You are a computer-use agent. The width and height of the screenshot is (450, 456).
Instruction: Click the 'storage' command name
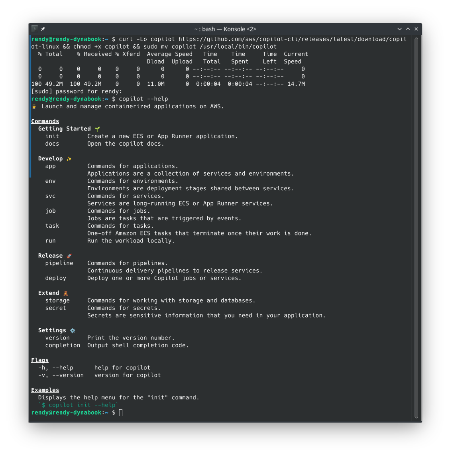[57, 300]
